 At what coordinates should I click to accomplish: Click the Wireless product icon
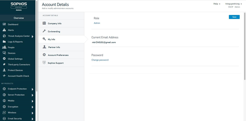(x=4, y=113)
